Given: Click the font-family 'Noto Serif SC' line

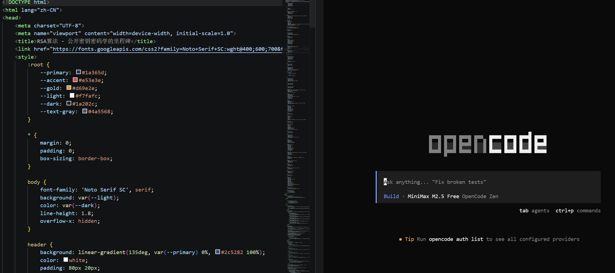Looking at the screenshot, I should (x=97, y=190).
